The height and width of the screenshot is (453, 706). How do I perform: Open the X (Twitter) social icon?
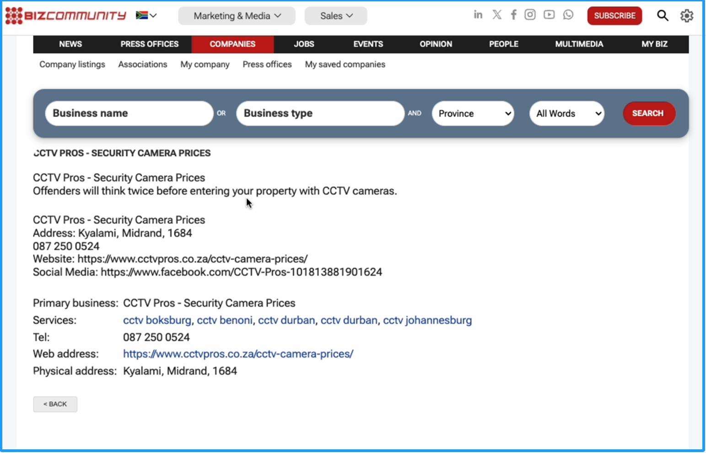(x=497, y=15)
